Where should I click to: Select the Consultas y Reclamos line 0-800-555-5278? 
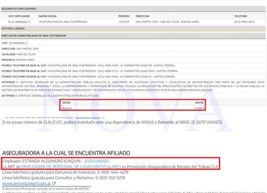[x=63, y=178]
